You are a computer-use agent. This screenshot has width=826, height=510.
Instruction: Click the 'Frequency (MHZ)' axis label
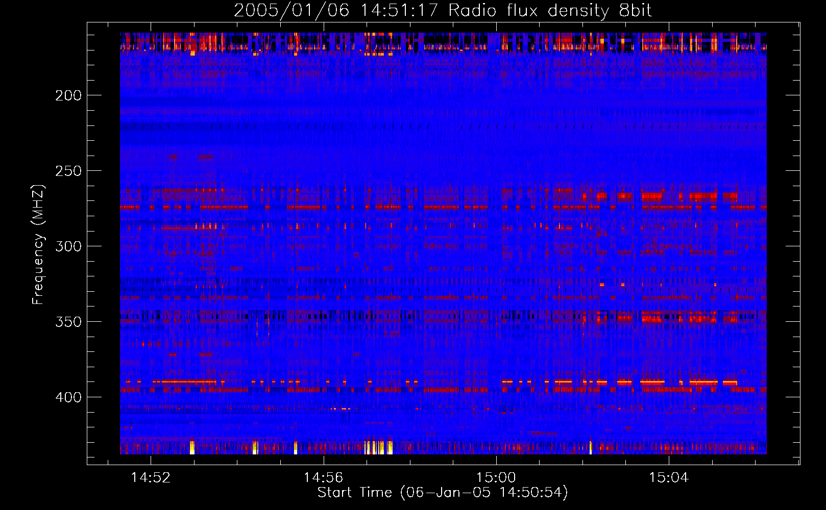coord(38,244)
